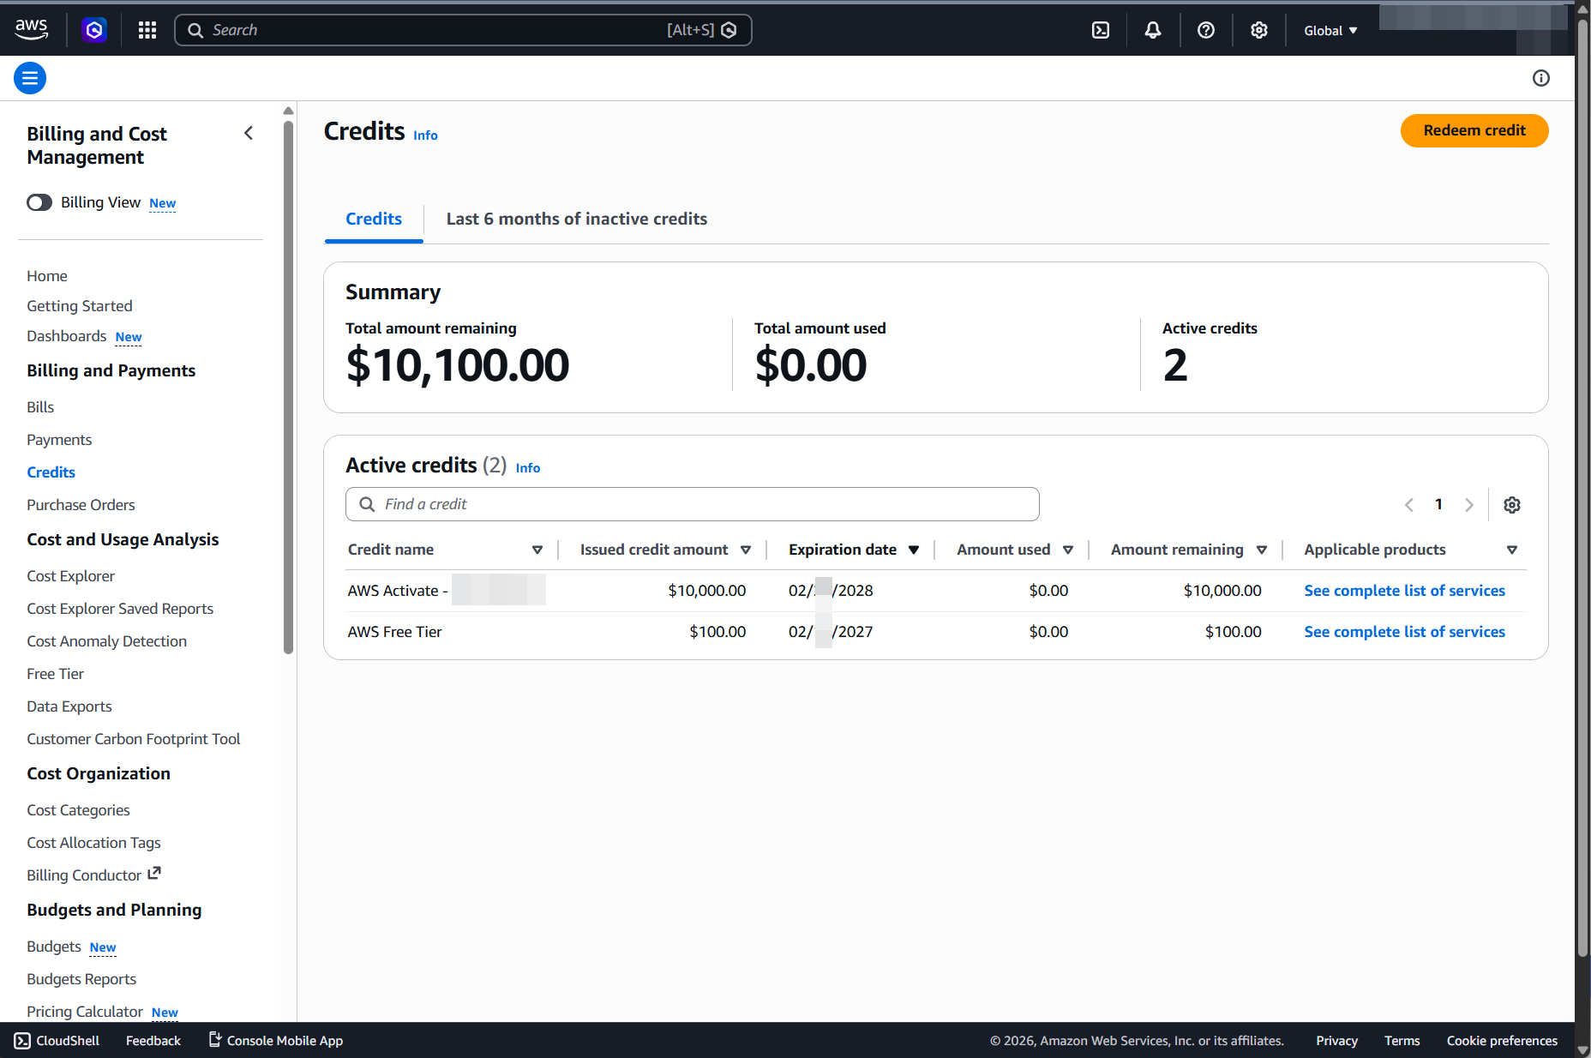Click the Feedback link in footer
This screenshot has height=1058, width=1591.
(153, 1041)
